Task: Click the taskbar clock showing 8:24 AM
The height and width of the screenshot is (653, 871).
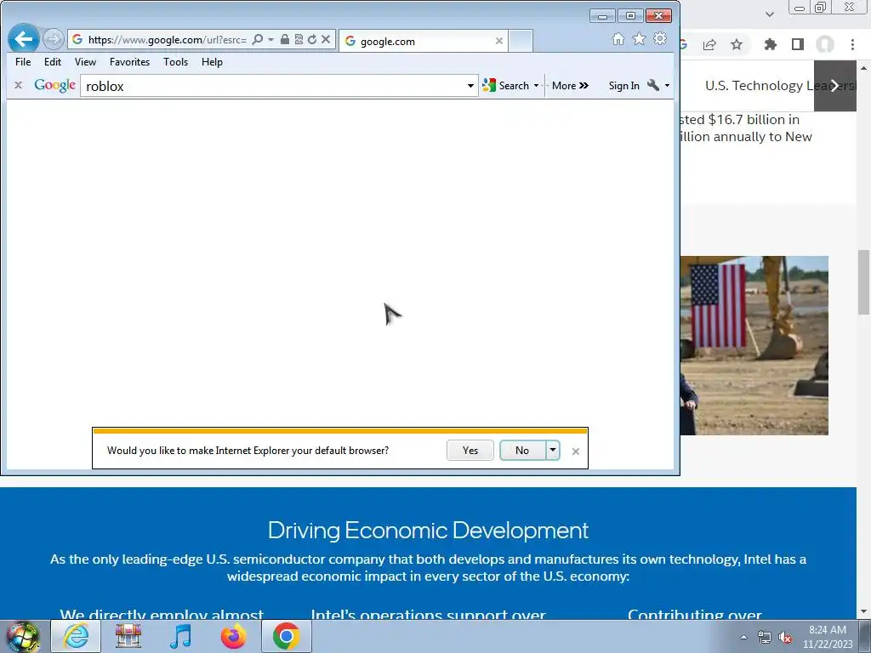Action: click(x=828, y=637)
